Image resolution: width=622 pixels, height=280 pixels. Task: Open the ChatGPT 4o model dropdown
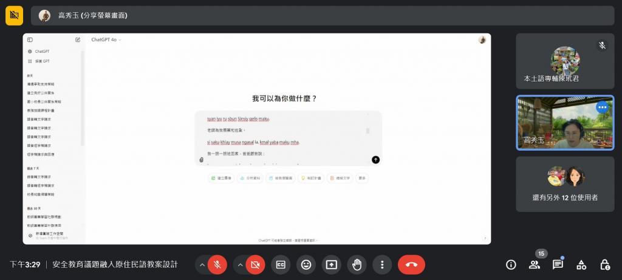tap(106, 39)
